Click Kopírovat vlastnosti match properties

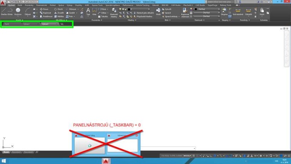point(185,12)
